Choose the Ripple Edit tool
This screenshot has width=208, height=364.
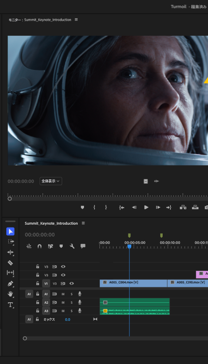point(11,252)
